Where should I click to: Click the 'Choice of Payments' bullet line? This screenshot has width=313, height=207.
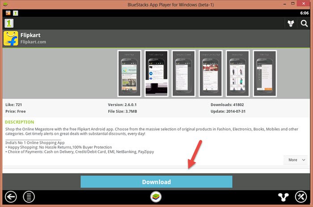click(x=80, y=152)
